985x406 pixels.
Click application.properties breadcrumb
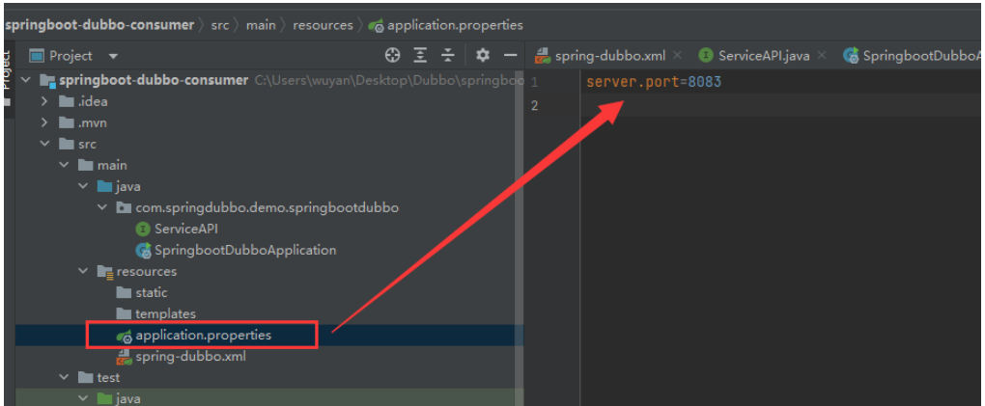tap(446, 26)
